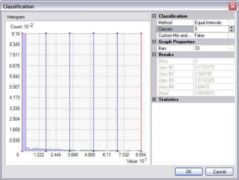239x180 pixels.
Task: Click the tallest histogram bar
Action: tap(24, 91)
